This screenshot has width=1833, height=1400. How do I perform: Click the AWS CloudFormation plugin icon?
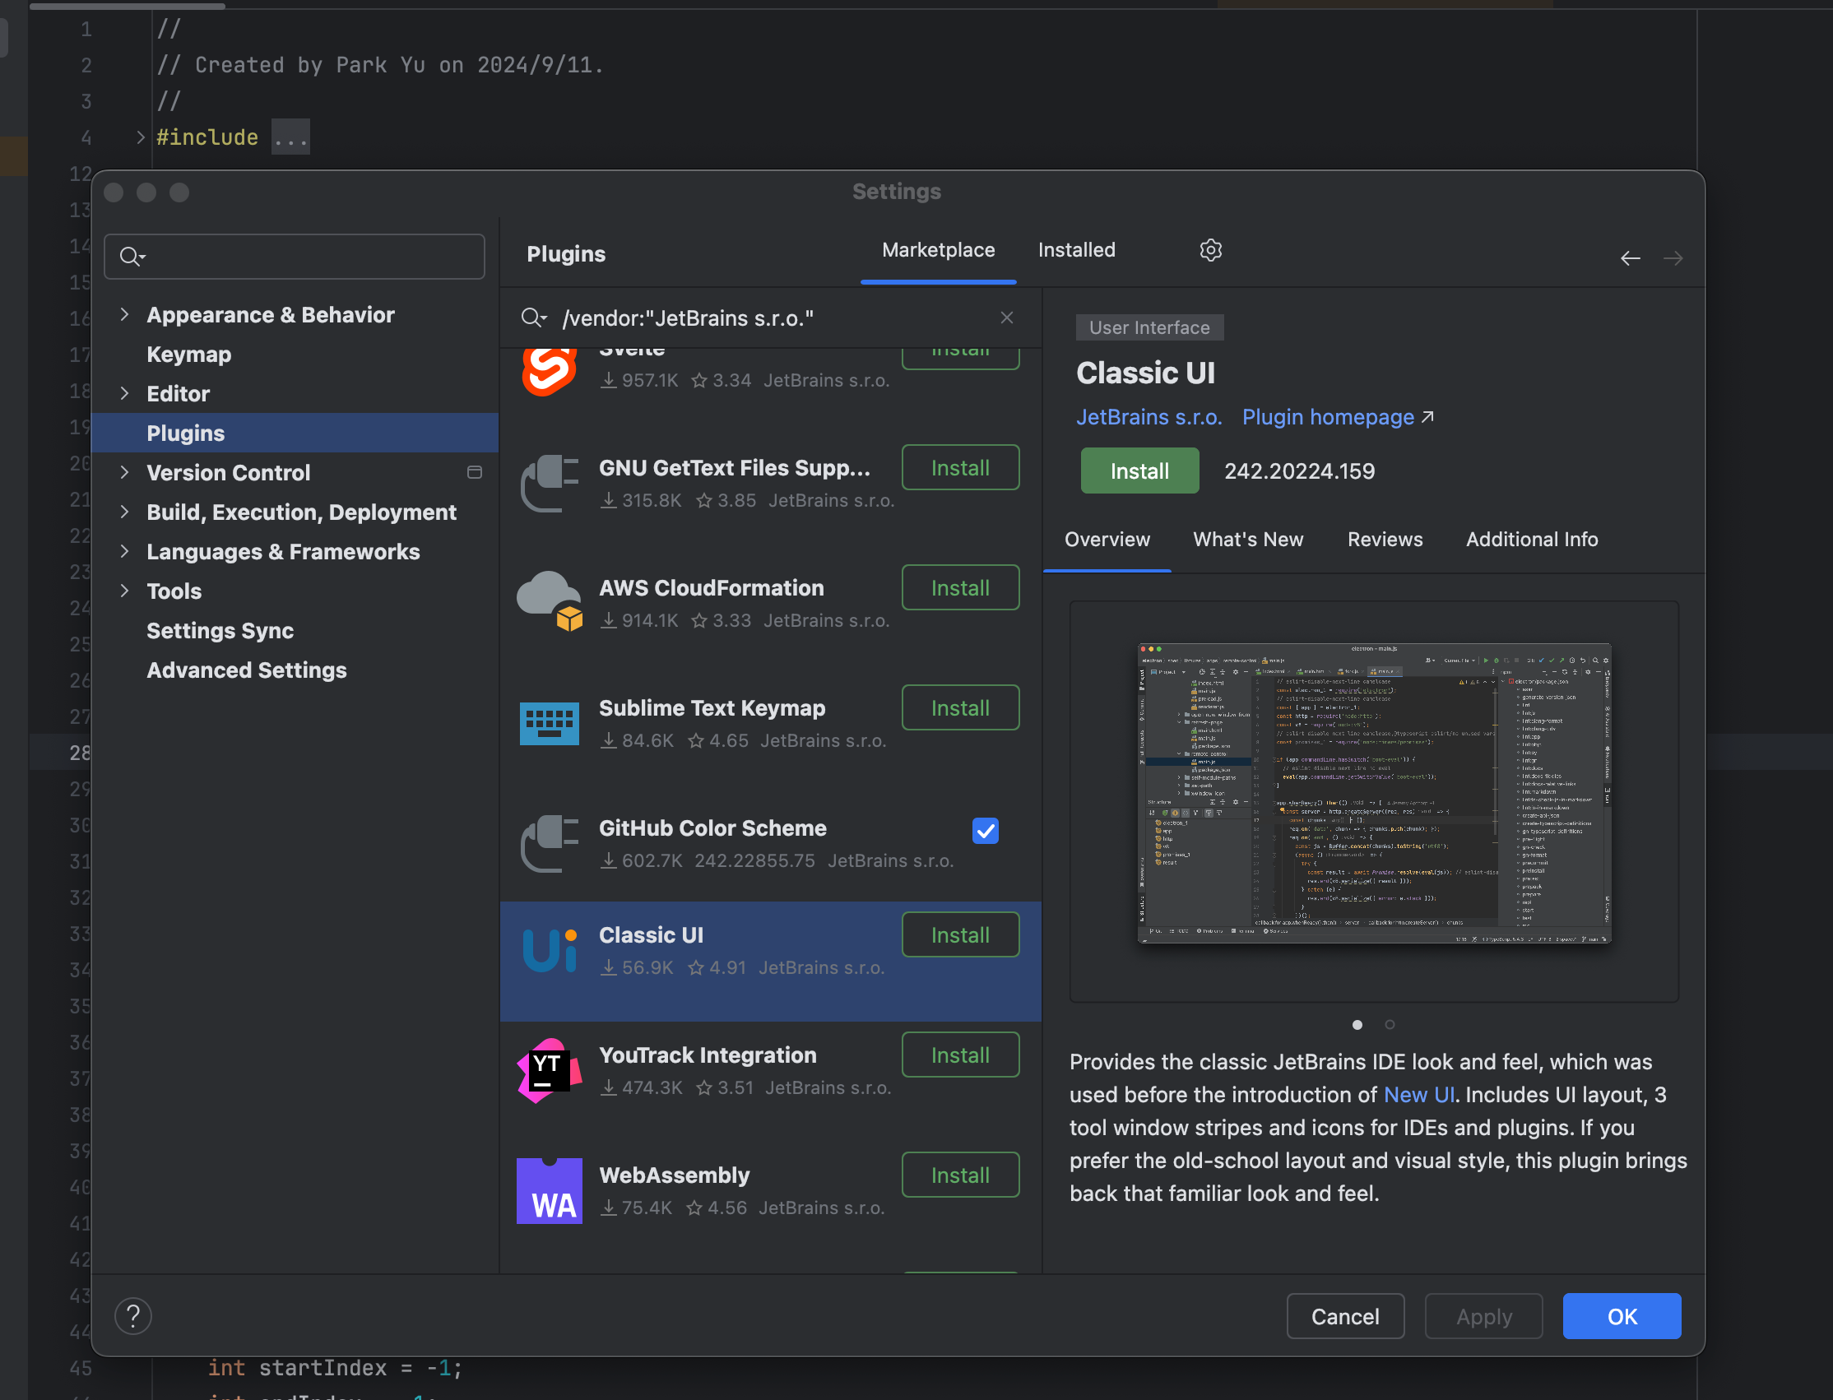pyautogui.click(x=549, y=601)
